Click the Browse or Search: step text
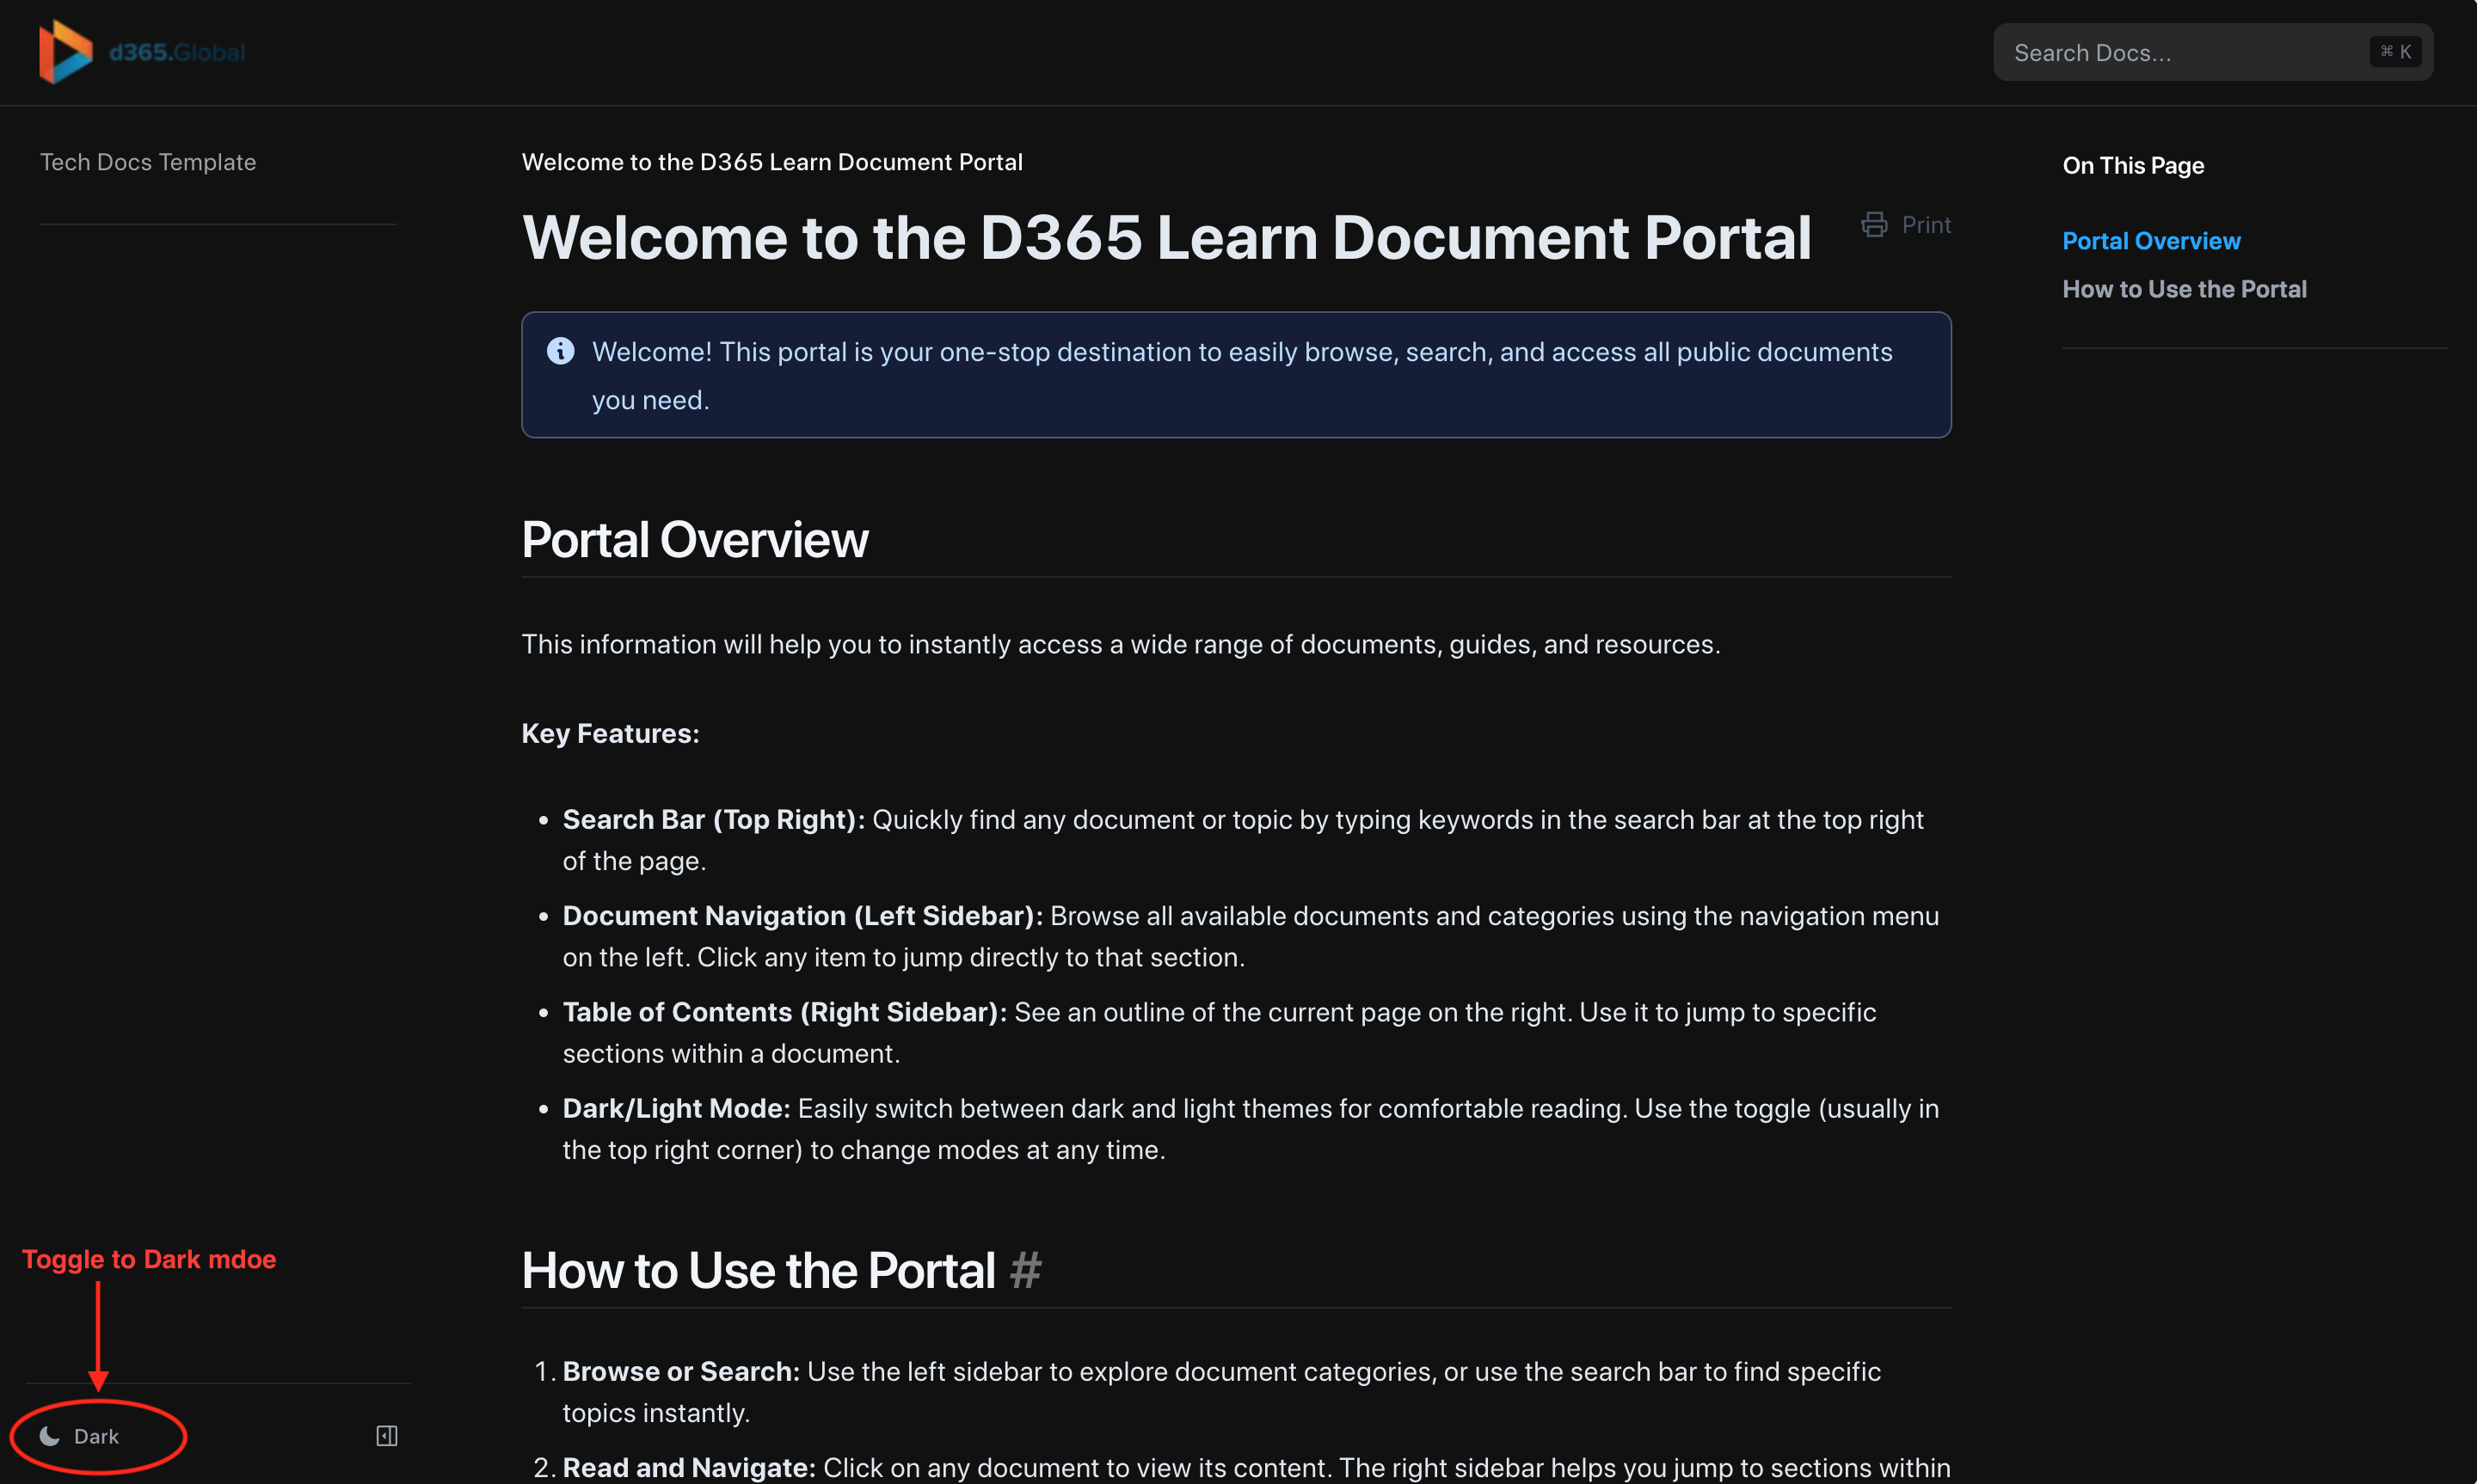Screen dimensions: 2477x1484 [x=681, y=1372]
